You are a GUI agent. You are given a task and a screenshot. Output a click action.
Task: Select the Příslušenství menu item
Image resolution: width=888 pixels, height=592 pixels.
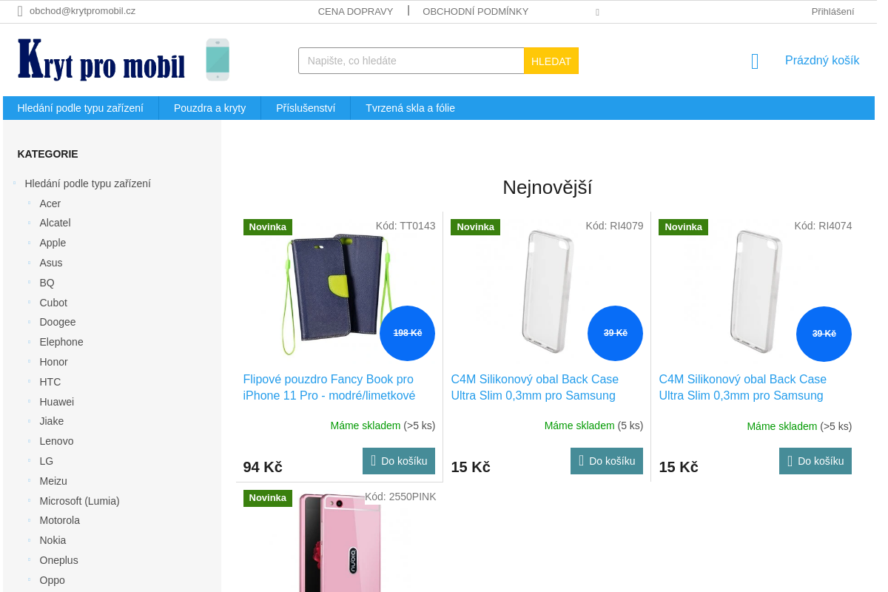[x=306, y=108]
